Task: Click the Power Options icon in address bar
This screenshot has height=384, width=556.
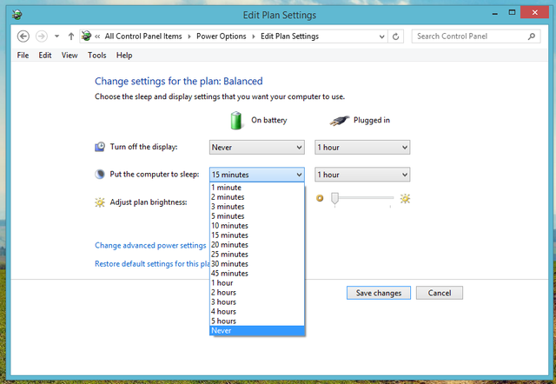Action: (x=86, y=36)
